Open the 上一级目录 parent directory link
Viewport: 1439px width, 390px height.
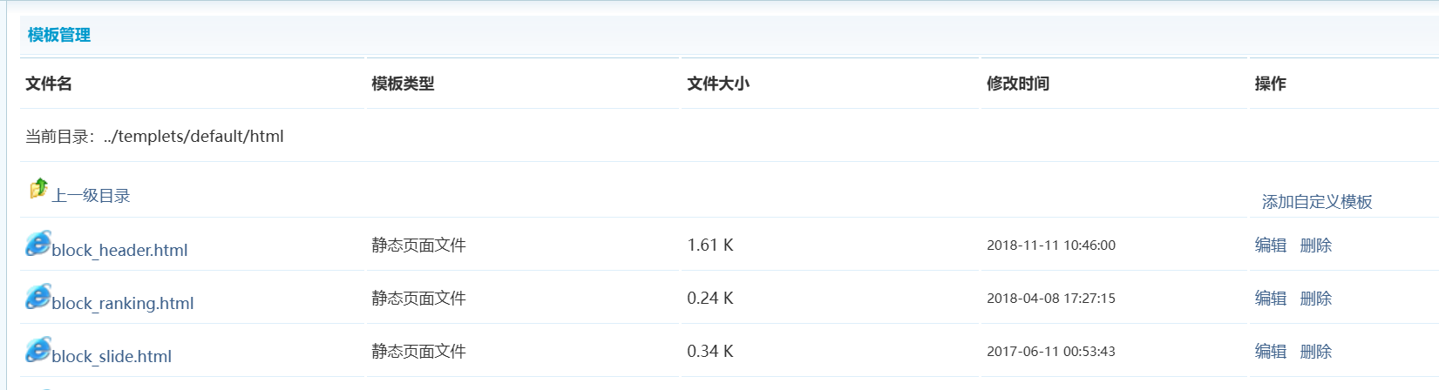pyautogui.click(x=91, y=196)
